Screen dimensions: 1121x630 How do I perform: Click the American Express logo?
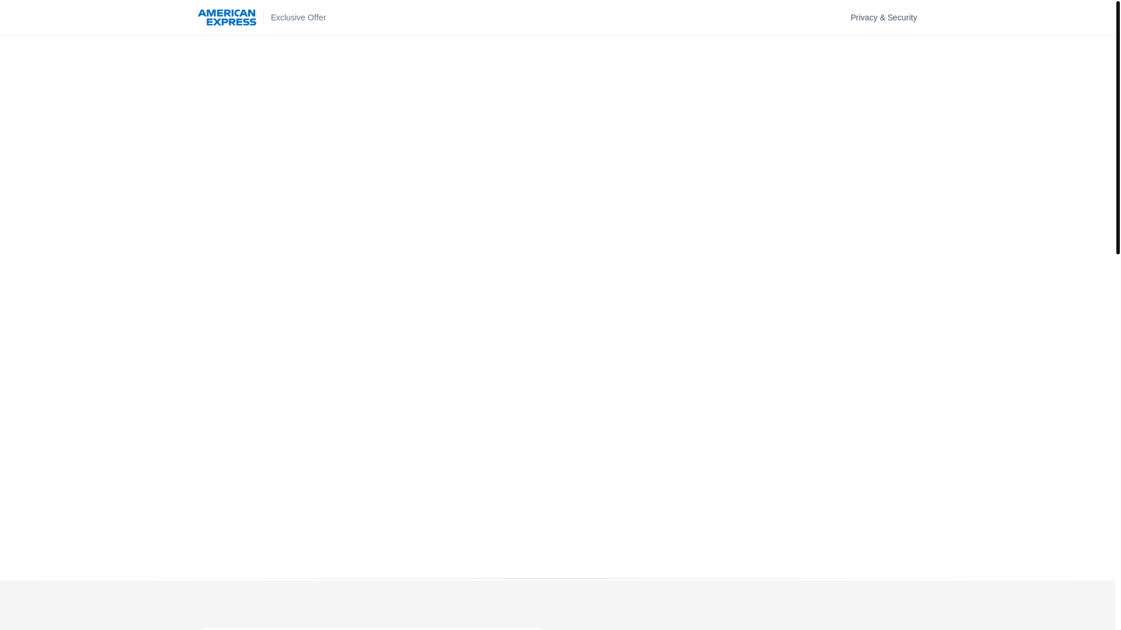[x=227, y=17]
